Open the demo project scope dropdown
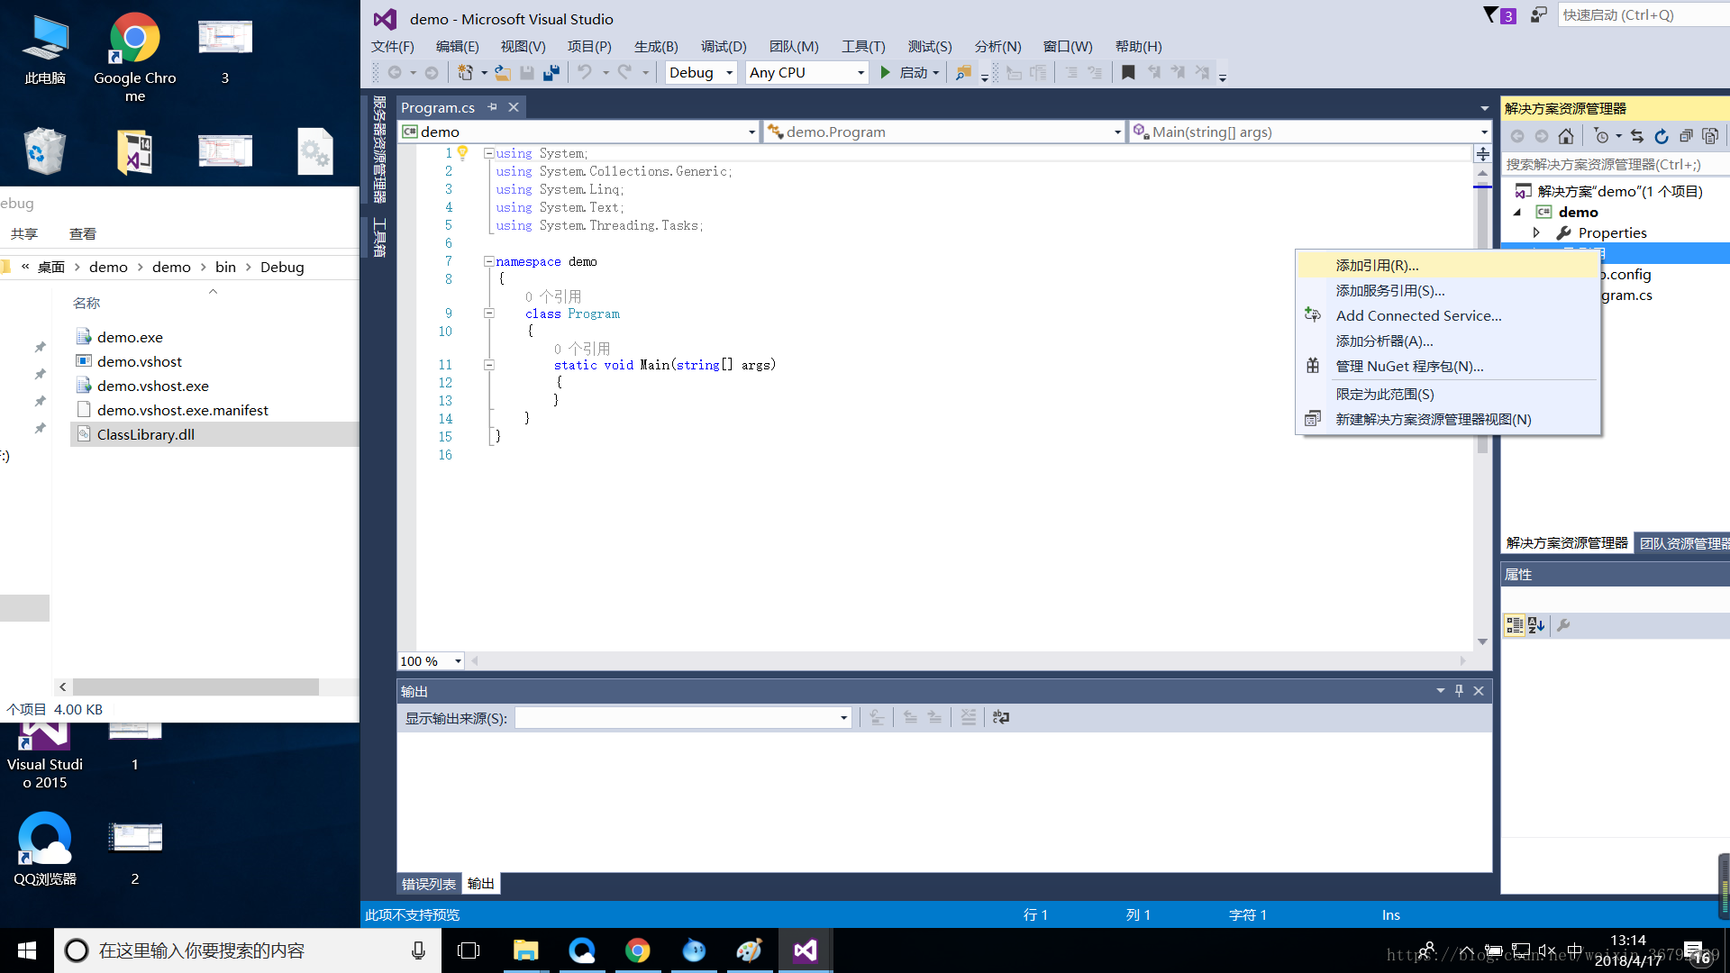The height and width of the screenshot is (973, 1730). (751, 132)
